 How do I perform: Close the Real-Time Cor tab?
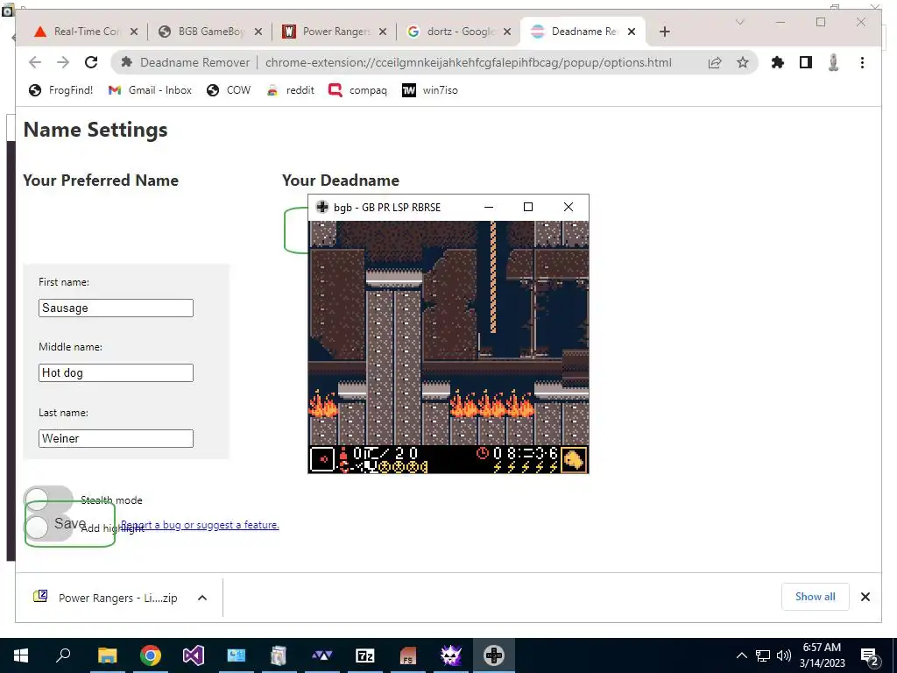pyautogui.click(x=134, y=32)
